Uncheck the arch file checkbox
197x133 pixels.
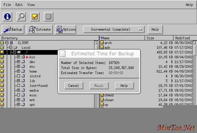tap(102, 43)
